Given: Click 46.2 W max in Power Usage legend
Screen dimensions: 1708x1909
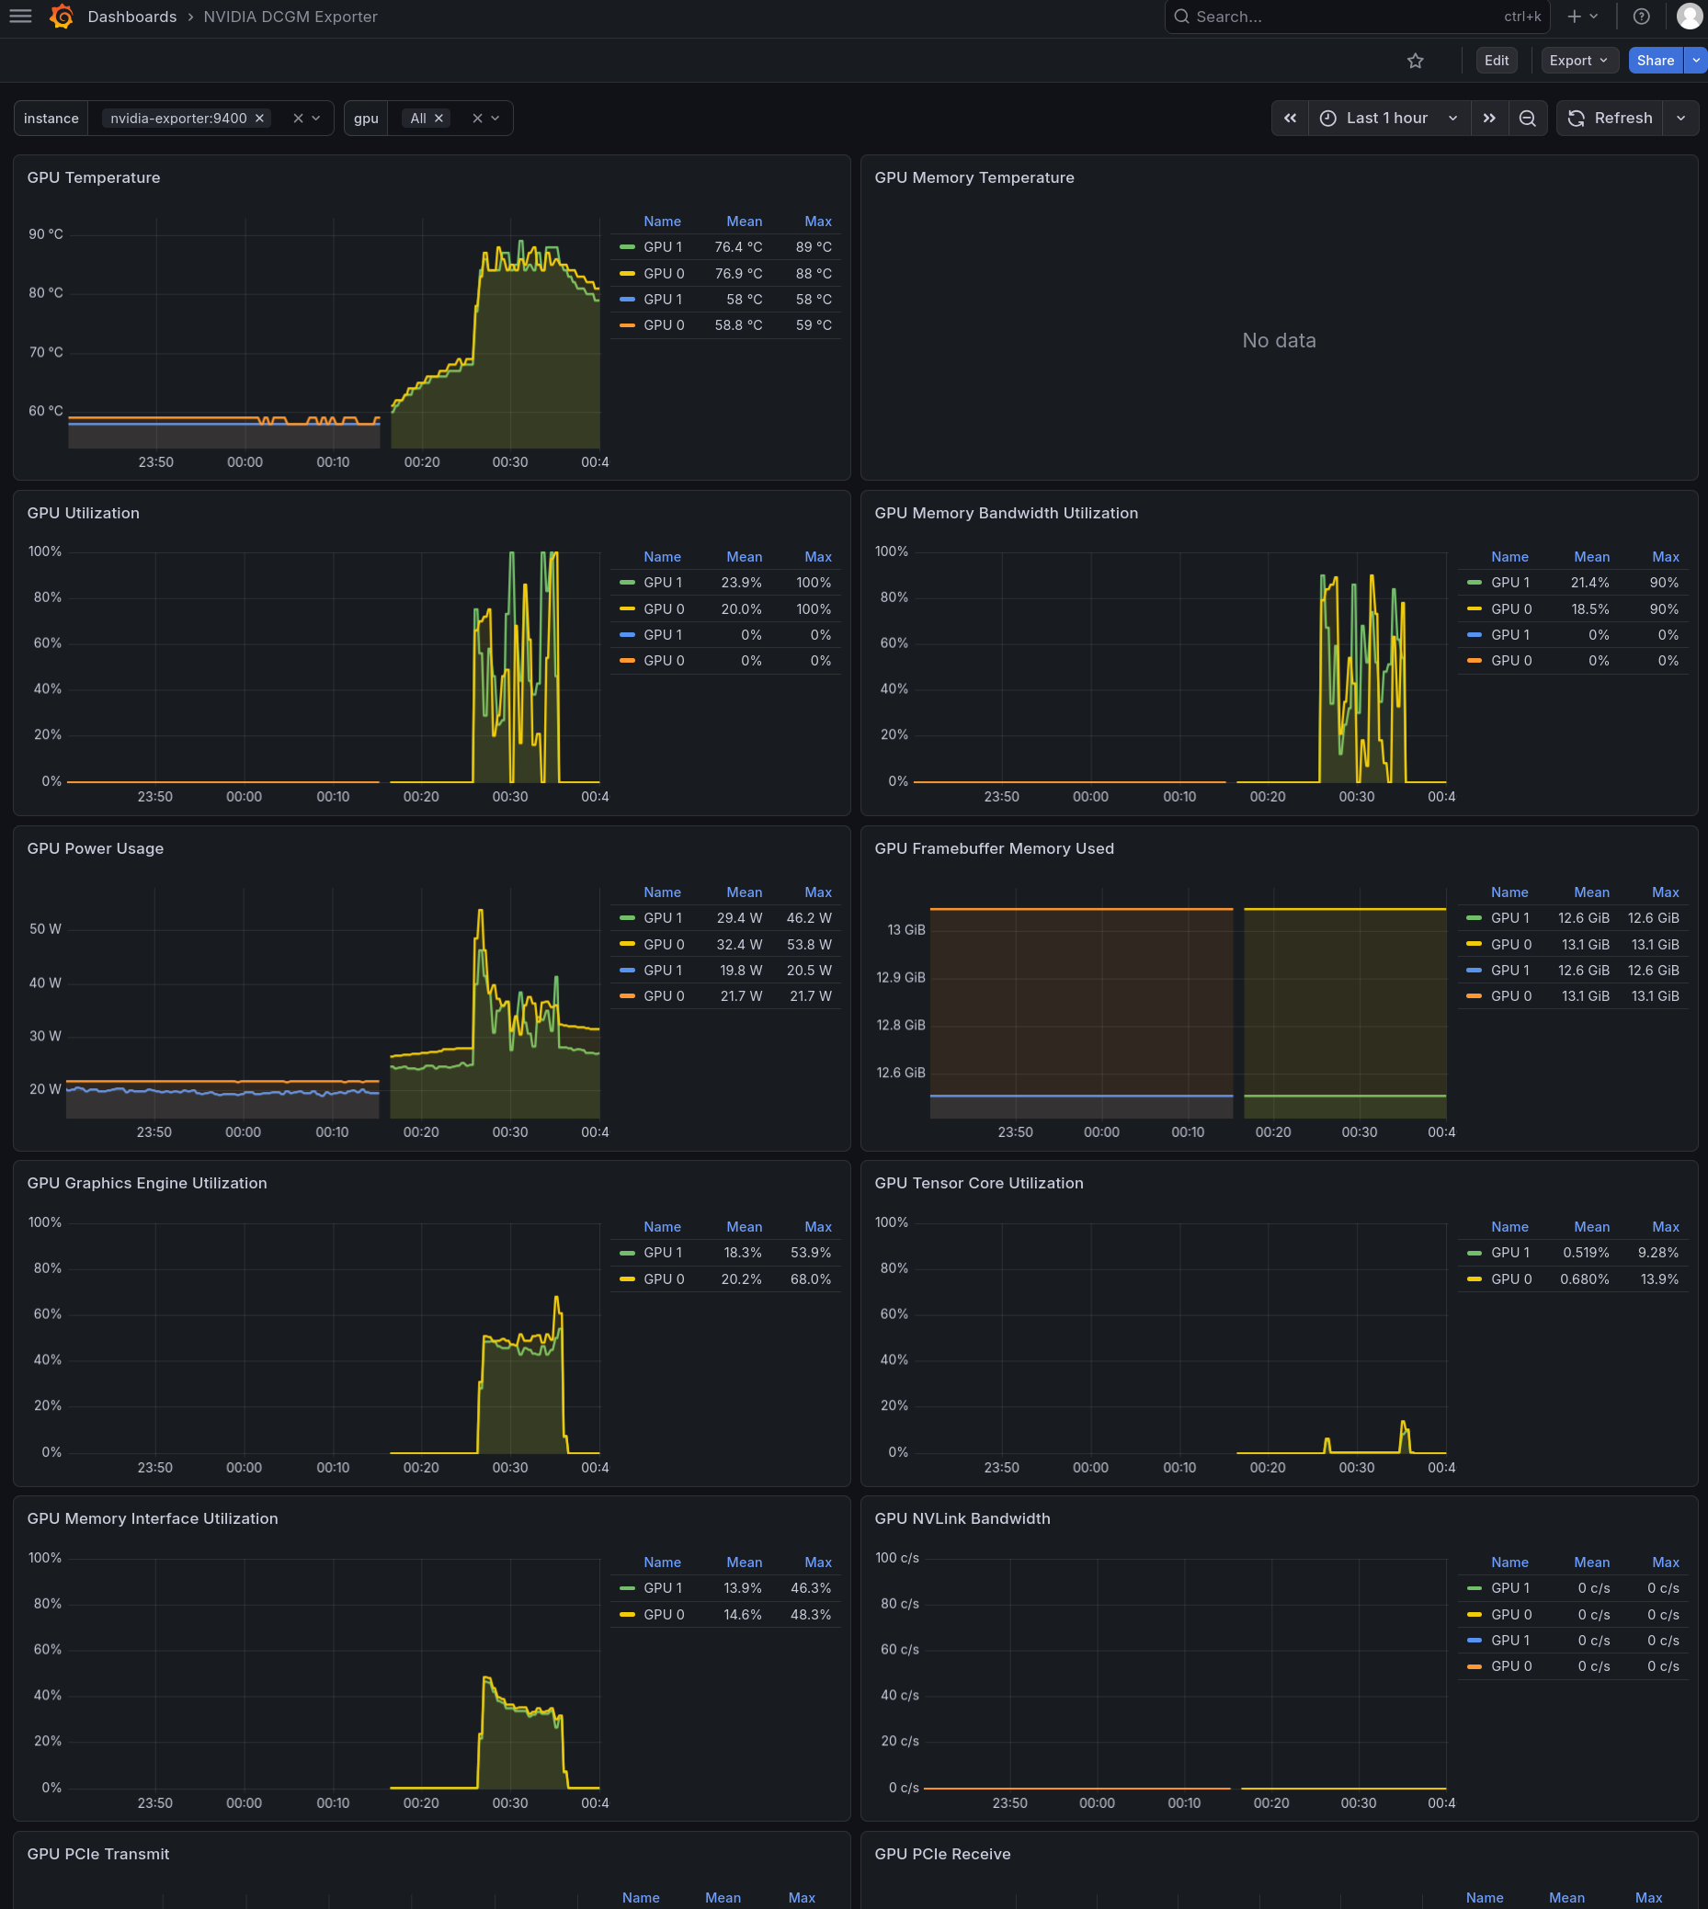Looking at the screenshot, I should tap(809, 918).
